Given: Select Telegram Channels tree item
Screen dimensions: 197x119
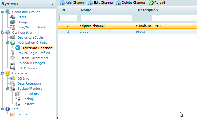Looking at the screenshot, I should [37, 48].
